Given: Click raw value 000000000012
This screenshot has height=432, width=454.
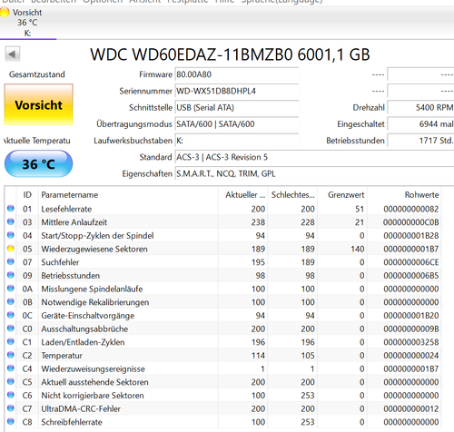Looking at the screenshot, I should click(410, 408).
